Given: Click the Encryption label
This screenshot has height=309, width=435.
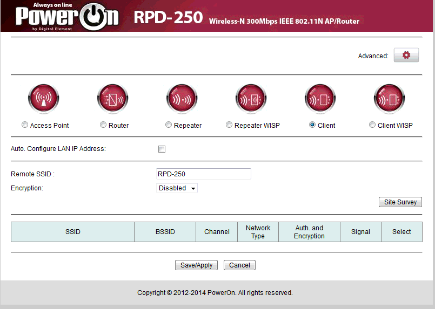Looking at the screenshot, I should (27, 188).
